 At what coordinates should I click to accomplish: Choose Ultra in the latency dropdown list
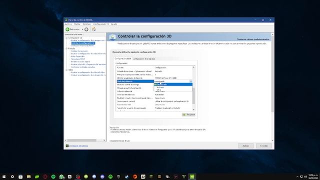click(173, 90)
